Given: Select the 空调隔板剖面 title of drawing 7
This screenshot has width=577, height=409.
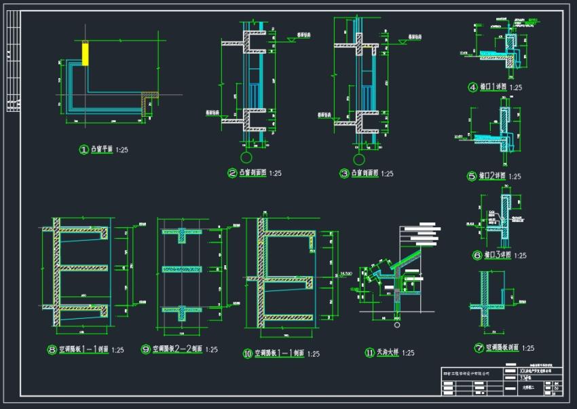Looking at the screenshot, I should point(502,347).
